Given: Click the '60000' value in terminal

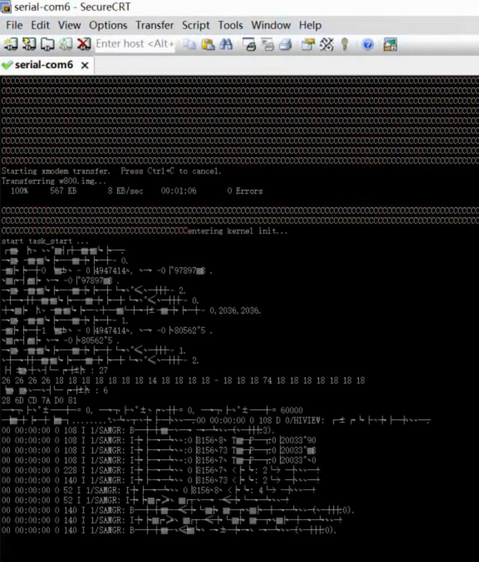Looking at the screenshot, I should [292, 411].
